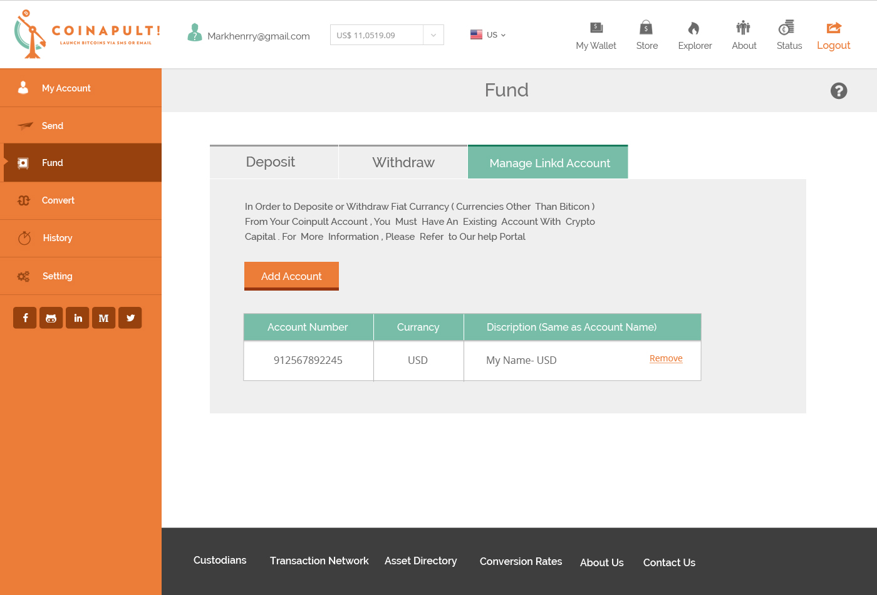This screenshot has height=595, width=877.
Task: Click the Send paper plane icon
Action: coord(25,126)
